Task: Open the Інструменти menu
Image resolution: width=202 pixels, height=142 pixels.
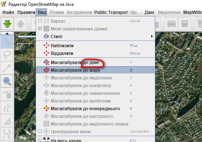Action: pyautogui.click(x=79, y=12)
